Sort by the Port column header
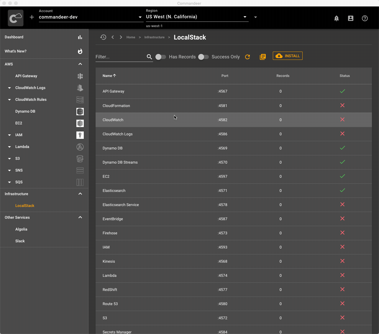This screenshot has height=334, width=379. tap(225, 76)
